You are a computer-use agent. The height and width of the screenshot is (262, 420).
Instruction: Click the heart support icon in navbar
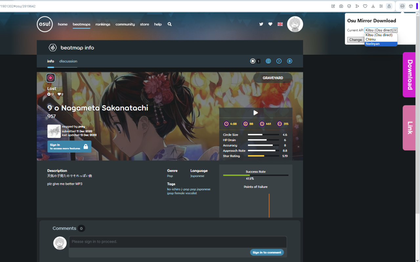pyautogui.click(x=270, y=24)
